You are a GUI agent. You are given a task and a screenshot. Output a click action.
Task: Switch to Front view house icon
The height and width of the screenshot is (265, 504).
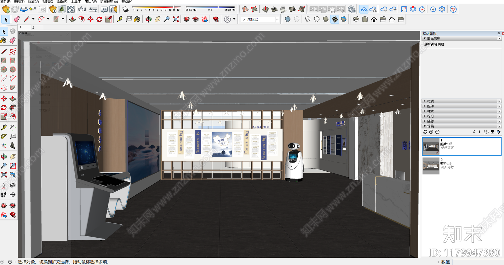[x=374, y=20]
